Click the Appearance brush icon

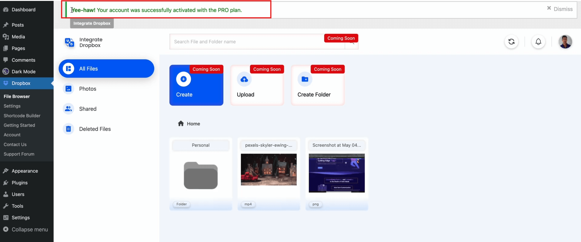[5, 171]
